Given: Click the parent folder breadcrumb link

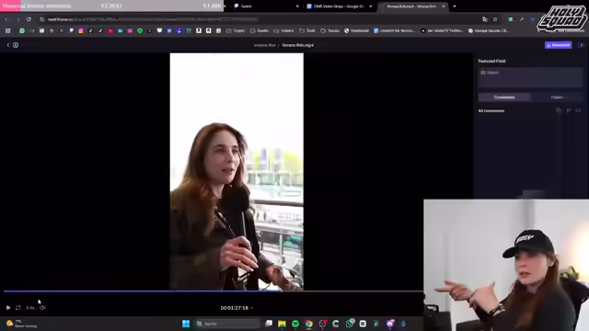Looking at the screenshot, I should coord(265,45).
